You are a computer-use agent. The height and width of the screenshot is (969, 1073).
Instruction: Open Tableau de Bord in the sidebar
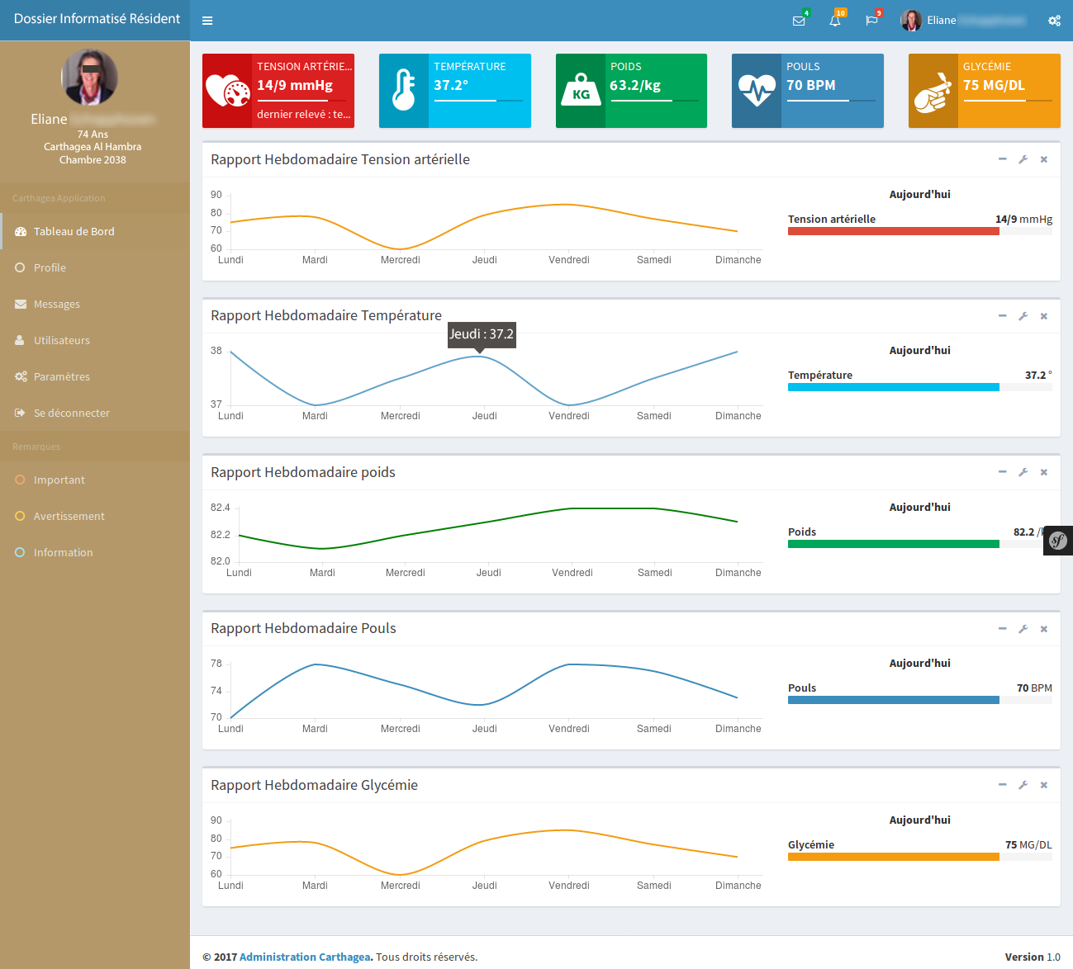click(x=95, y=231)
